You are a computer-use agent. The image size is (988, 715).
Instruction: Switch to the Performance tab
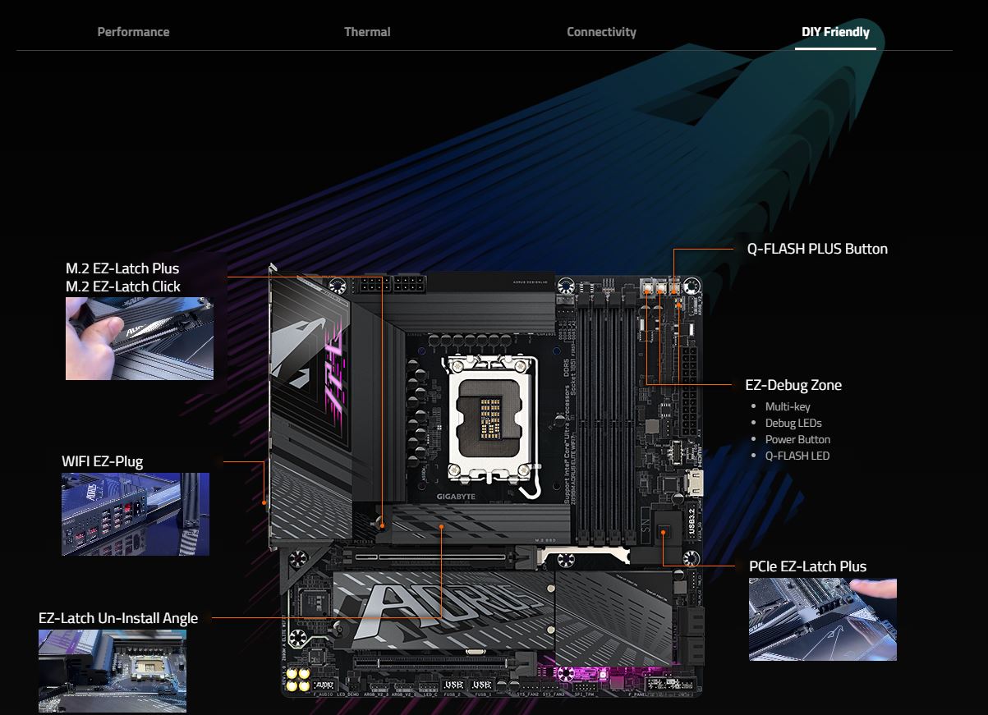tap(133, 32)
